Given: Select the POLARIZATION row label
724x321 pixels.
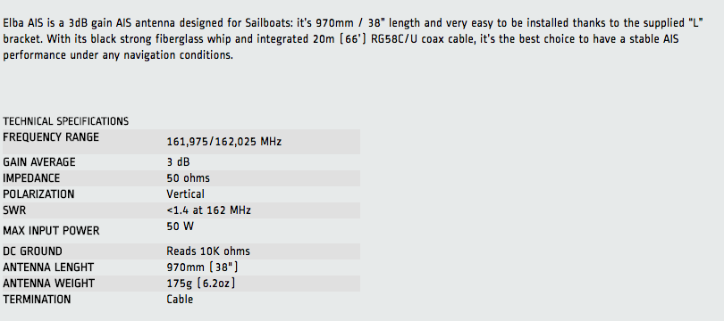Looking at the screenshot, I should click(x=38, y=194).
